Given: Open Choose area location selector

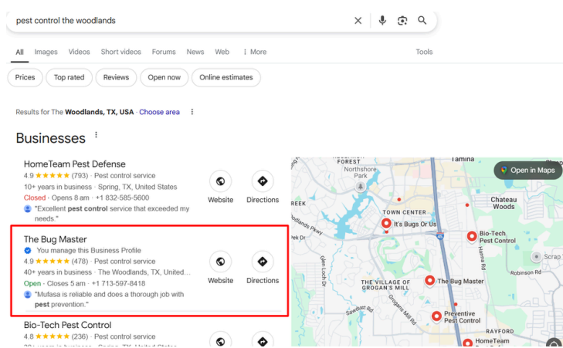Looking at the screenshot, I should tap(159, 112).
